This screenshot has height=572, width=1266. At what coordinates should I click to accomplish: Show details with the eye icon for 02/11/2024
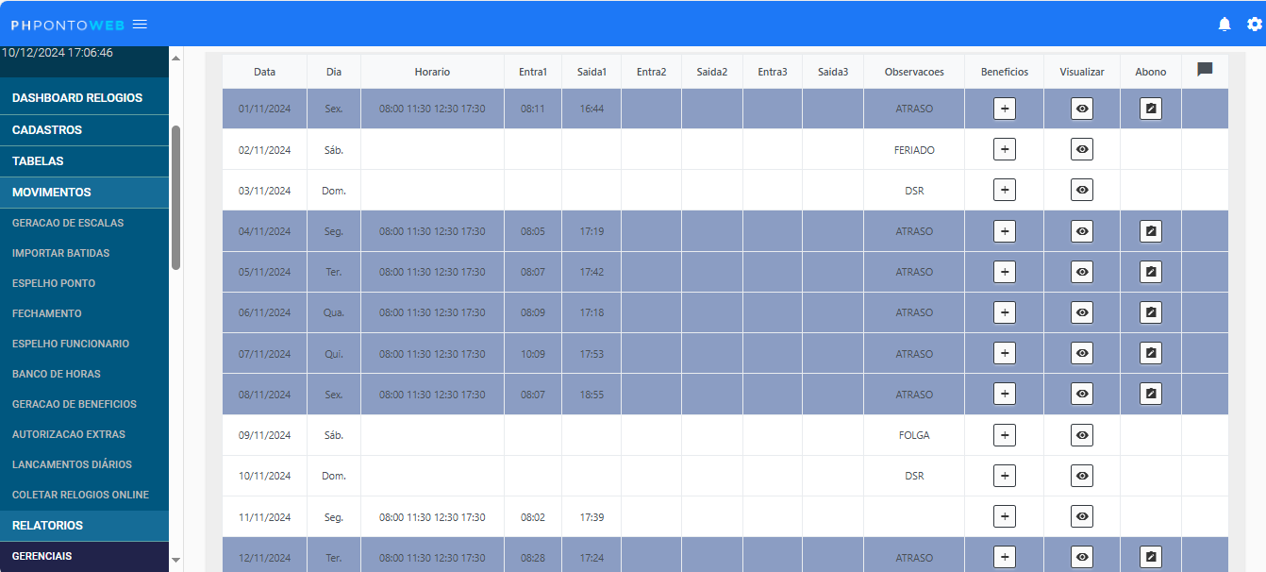1081,148
